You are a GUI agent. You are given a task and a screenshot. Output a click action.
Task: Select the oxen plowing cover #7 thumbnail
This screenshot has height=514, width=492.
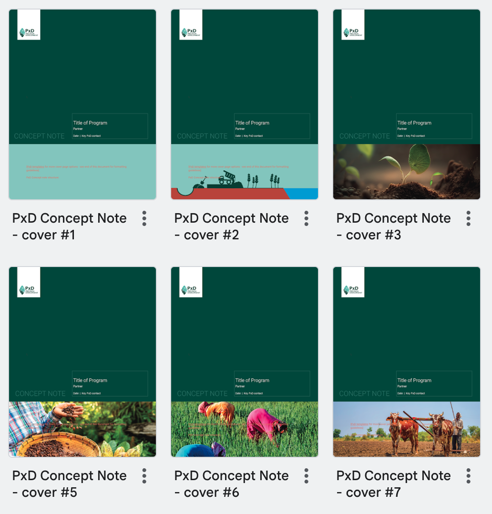tap(407, 361)
